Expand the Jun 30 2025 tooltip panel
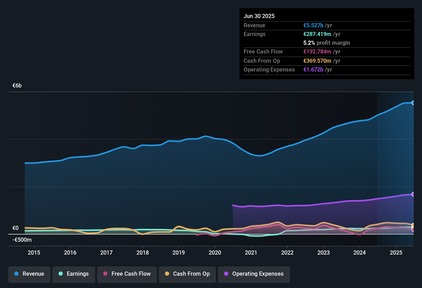422x288 pixels. [327, 44]
